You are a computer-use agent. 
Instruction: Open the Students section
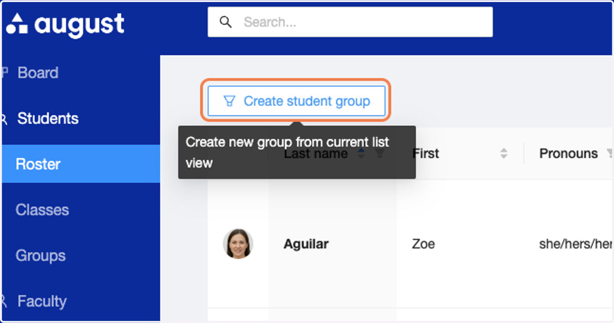pos(48,119)
